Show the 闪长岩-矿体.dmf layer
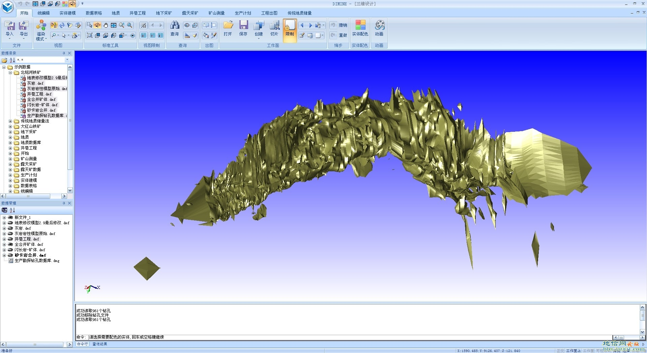Image resolution: width=647 pixels, height=353 pixels. (10, 250)
